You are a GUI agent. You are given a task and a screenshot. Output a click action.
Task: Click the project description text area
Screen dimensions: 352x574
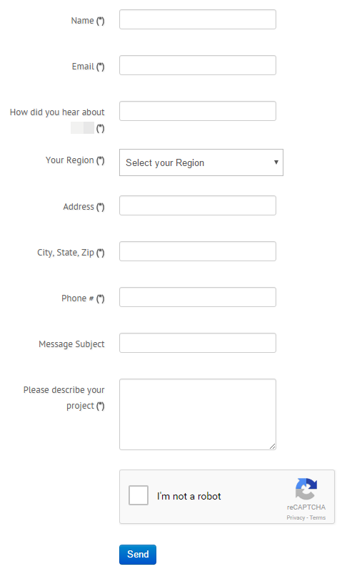point(198,414)
